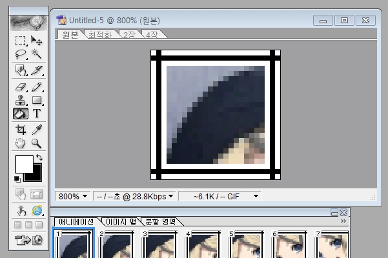Select the Paint Bucket tool
Screen dimensions: 388x258
coord(20,114)
